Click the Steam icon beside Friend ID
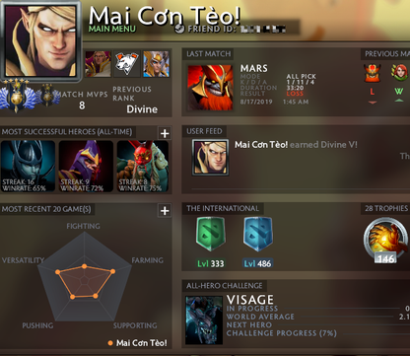The image size is (410, 356). (x=179, y=29)
